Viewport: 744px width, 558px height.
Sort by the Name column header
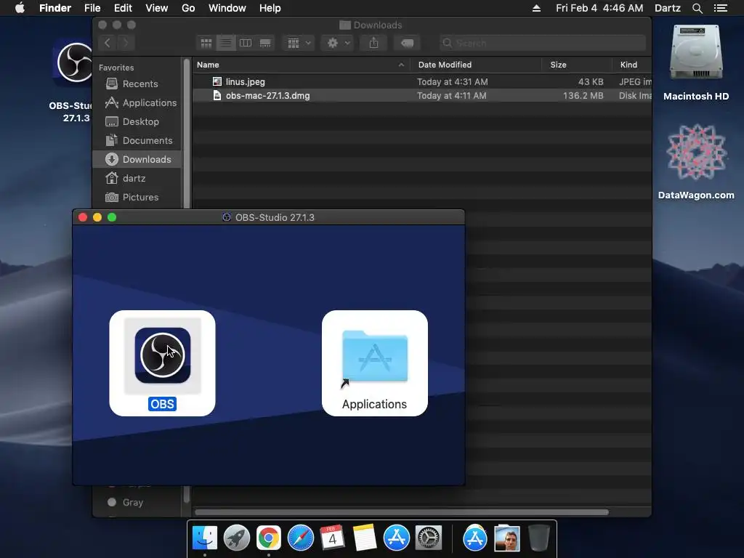tap(301, 65)
